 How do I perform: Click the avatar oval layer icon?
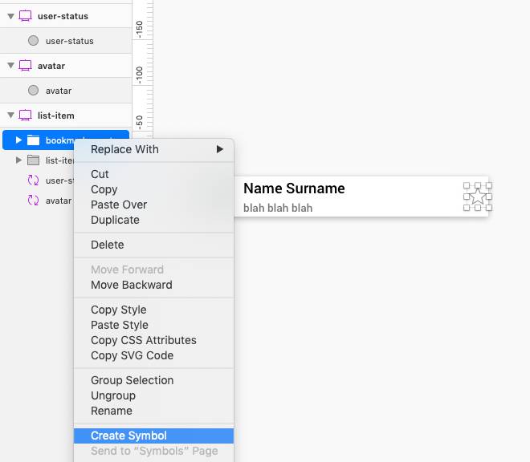(33, 91)
